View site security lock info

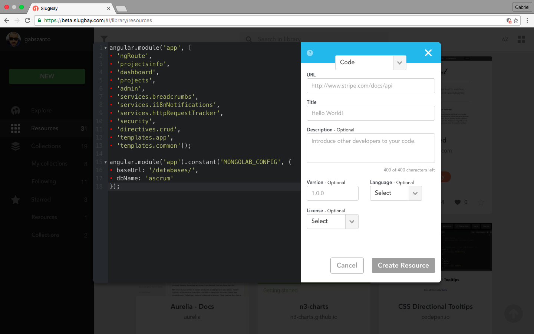point(39,20)
